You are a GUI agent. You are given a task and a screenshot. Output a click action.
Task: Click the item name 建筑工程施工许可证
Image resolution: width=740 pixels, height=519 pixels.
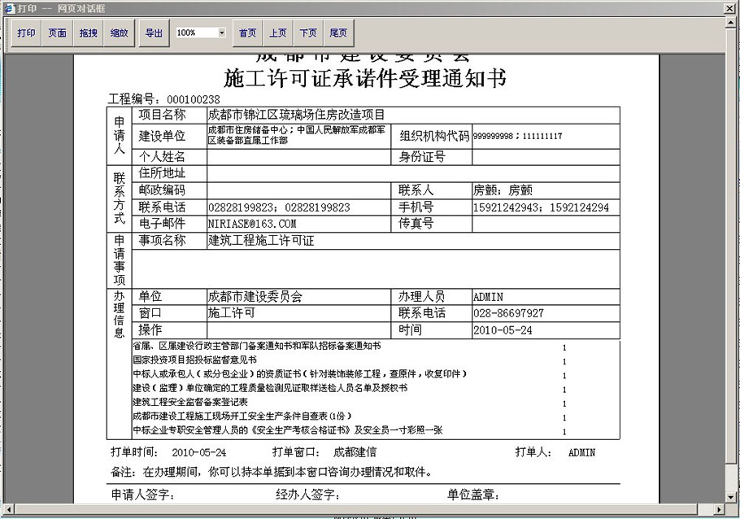[x=261, y=241]
